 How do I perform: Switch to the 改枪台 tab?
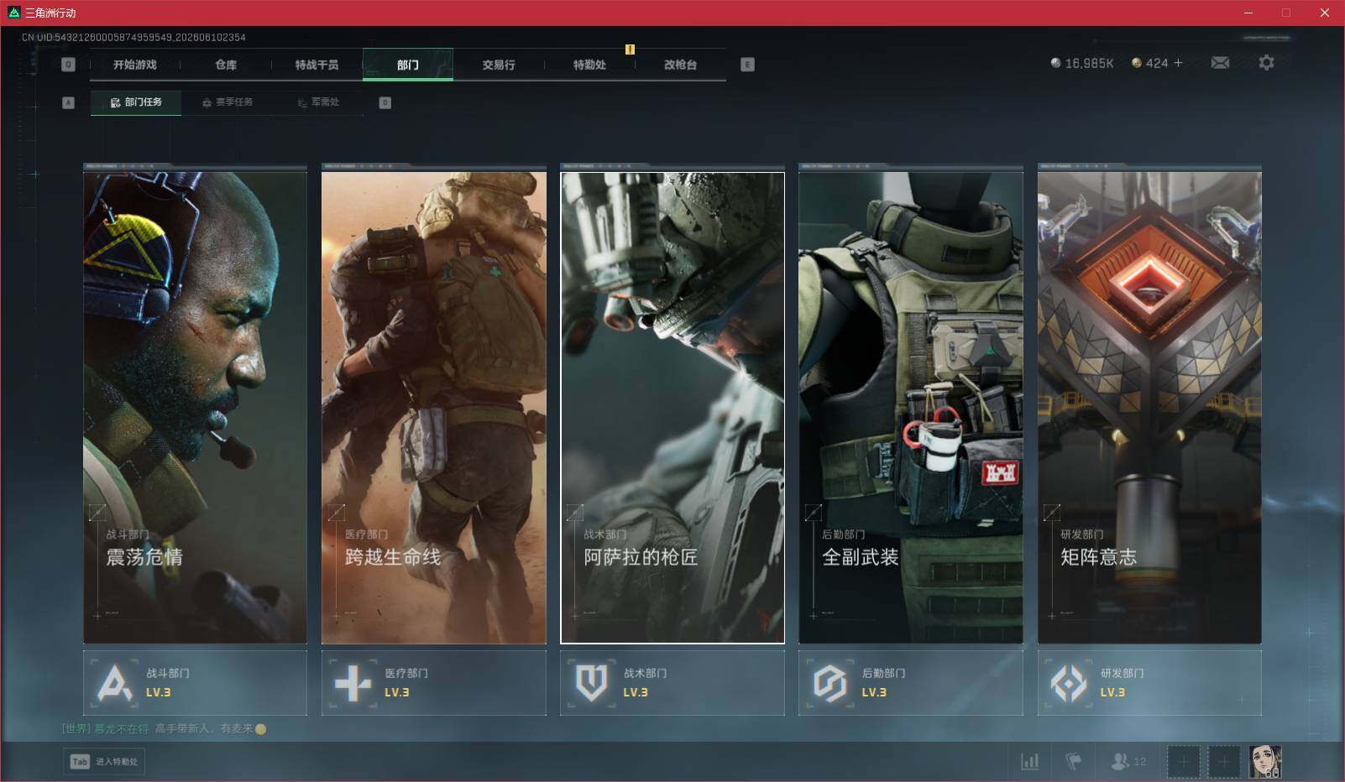pos(680,65)
